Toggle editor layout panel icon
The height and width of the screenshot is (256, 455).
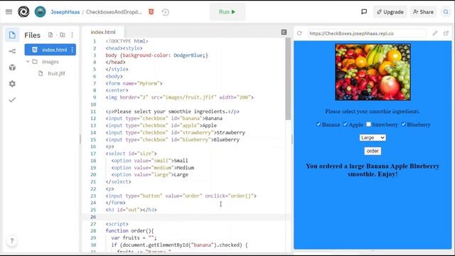point(284,32)
